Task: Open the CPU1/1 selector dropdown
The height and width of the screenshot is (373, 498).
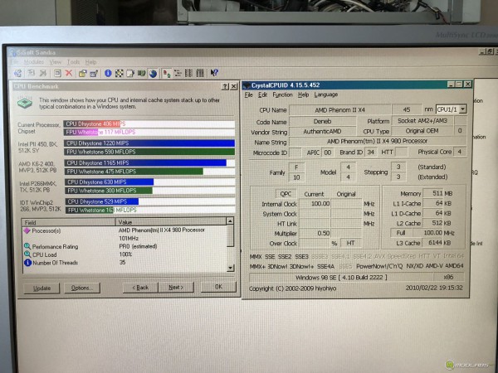Action: click(x=463, y=109)
